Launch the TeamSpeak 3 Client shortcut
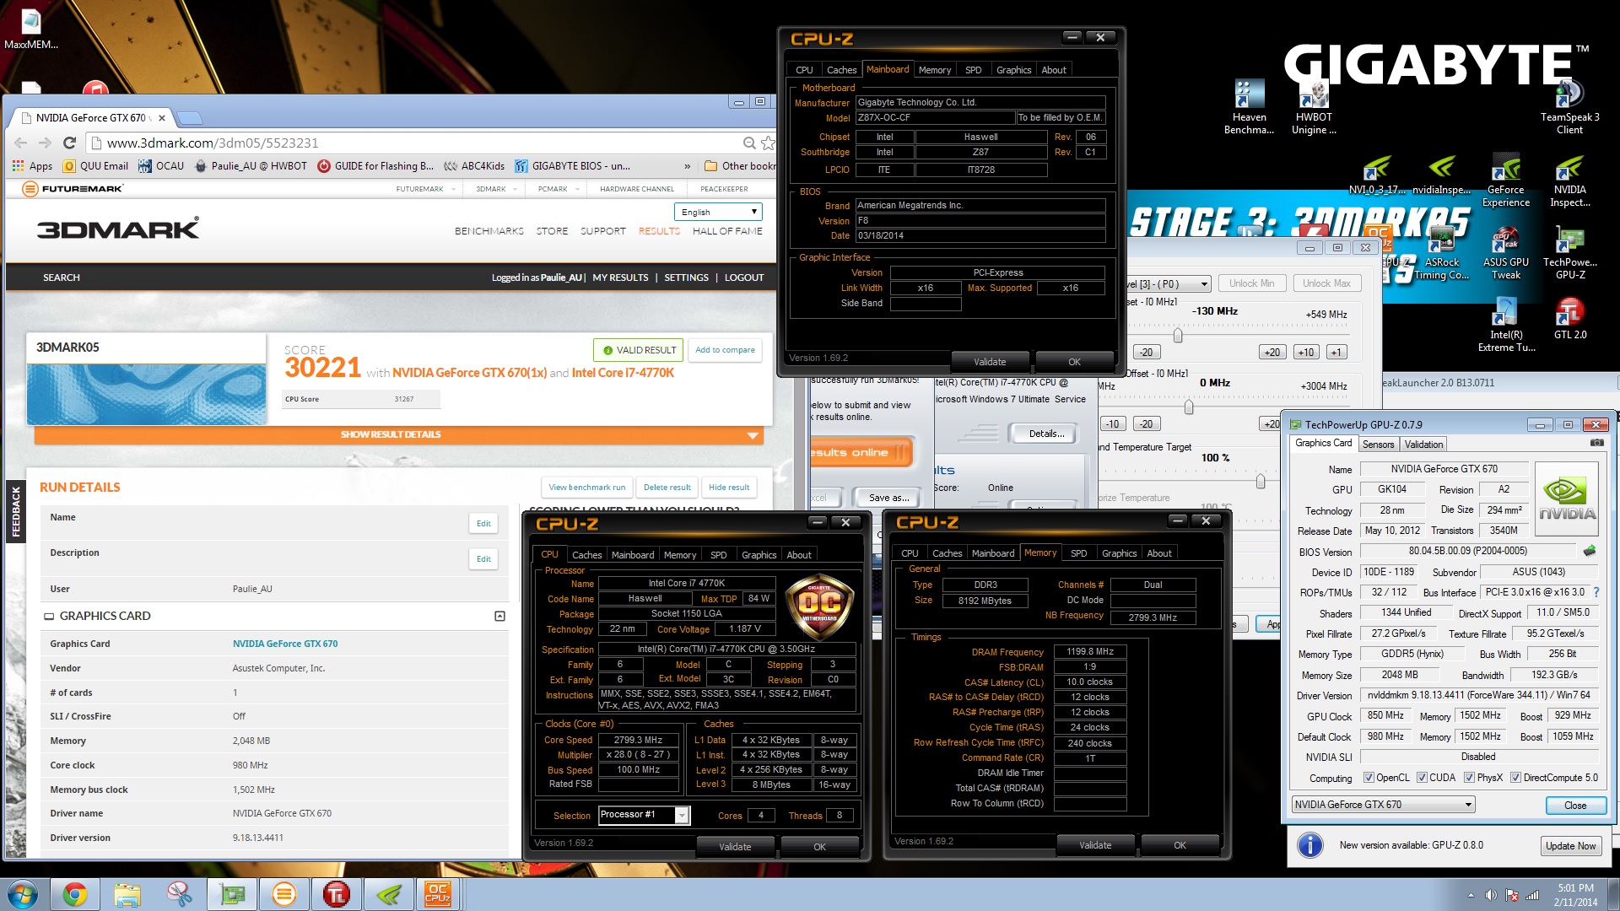This screenshot has width=1620, height=911. 1569,107
